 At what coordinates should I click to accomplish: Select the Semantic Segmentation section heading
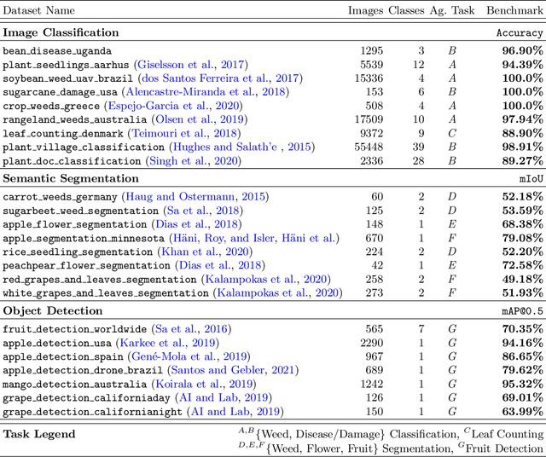click(x=71, y=178)
